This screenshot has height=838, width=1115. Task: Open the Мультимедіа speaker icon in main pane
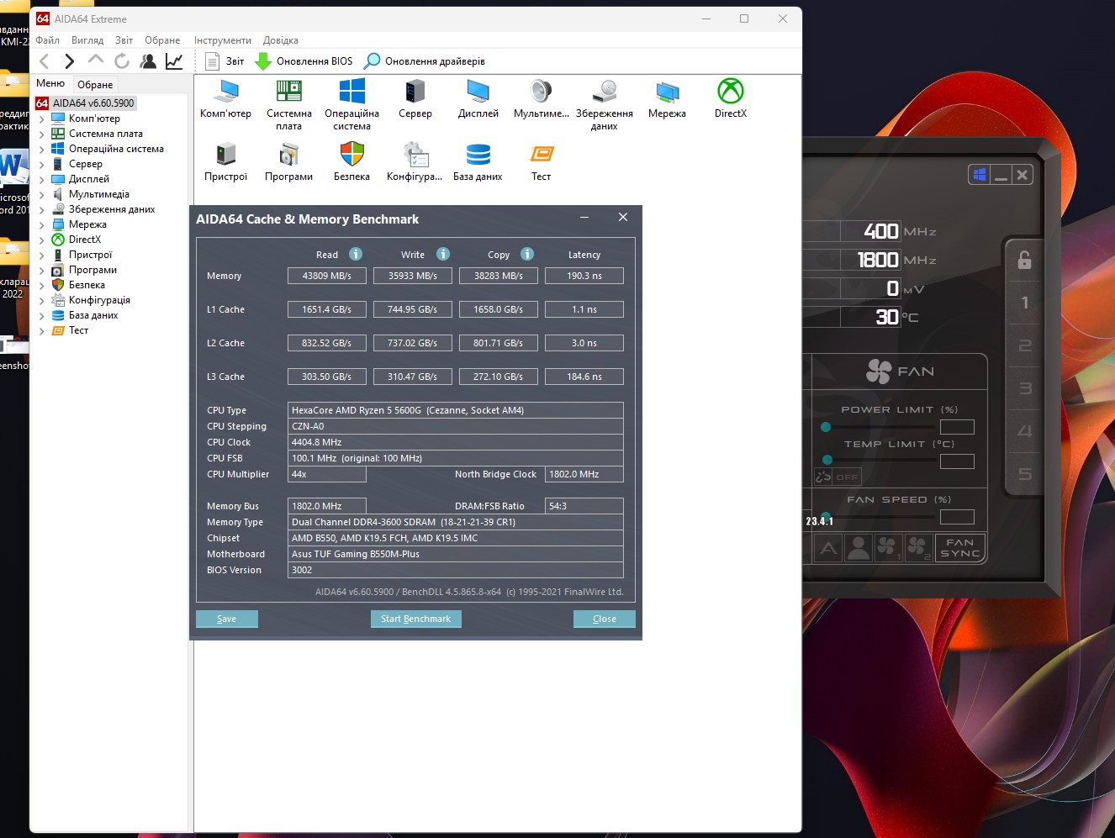pyautogui.click(x=541, y=91)
